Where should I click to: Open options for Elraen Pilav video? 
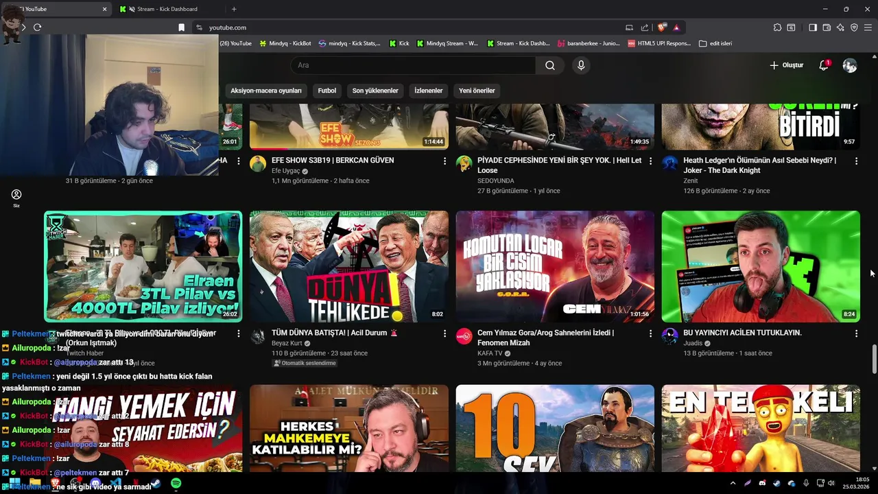[239, 333]
